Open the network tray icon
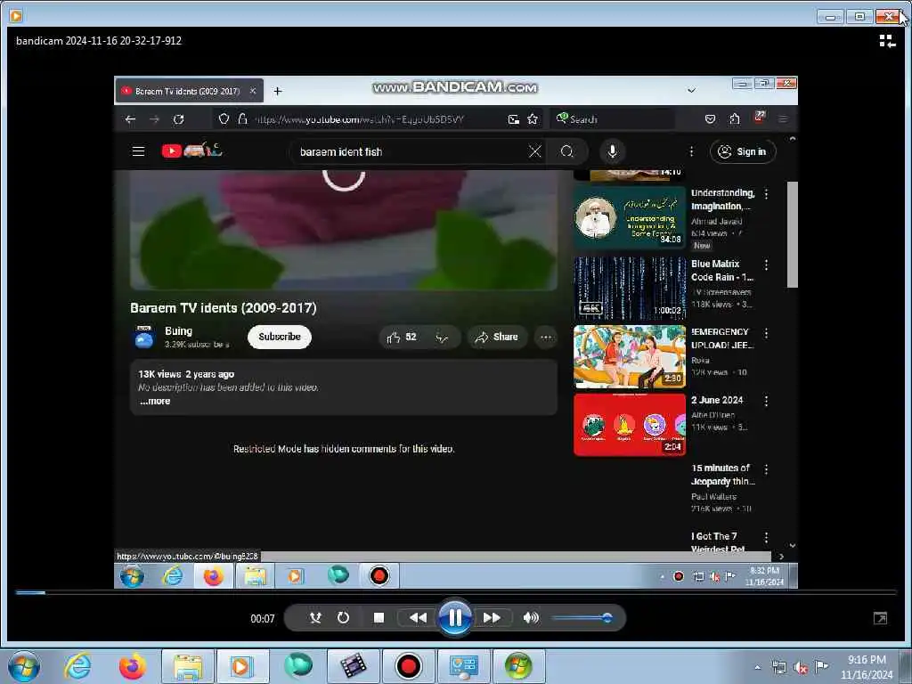Screen dimensions: 912x684 tap(778, 668)
